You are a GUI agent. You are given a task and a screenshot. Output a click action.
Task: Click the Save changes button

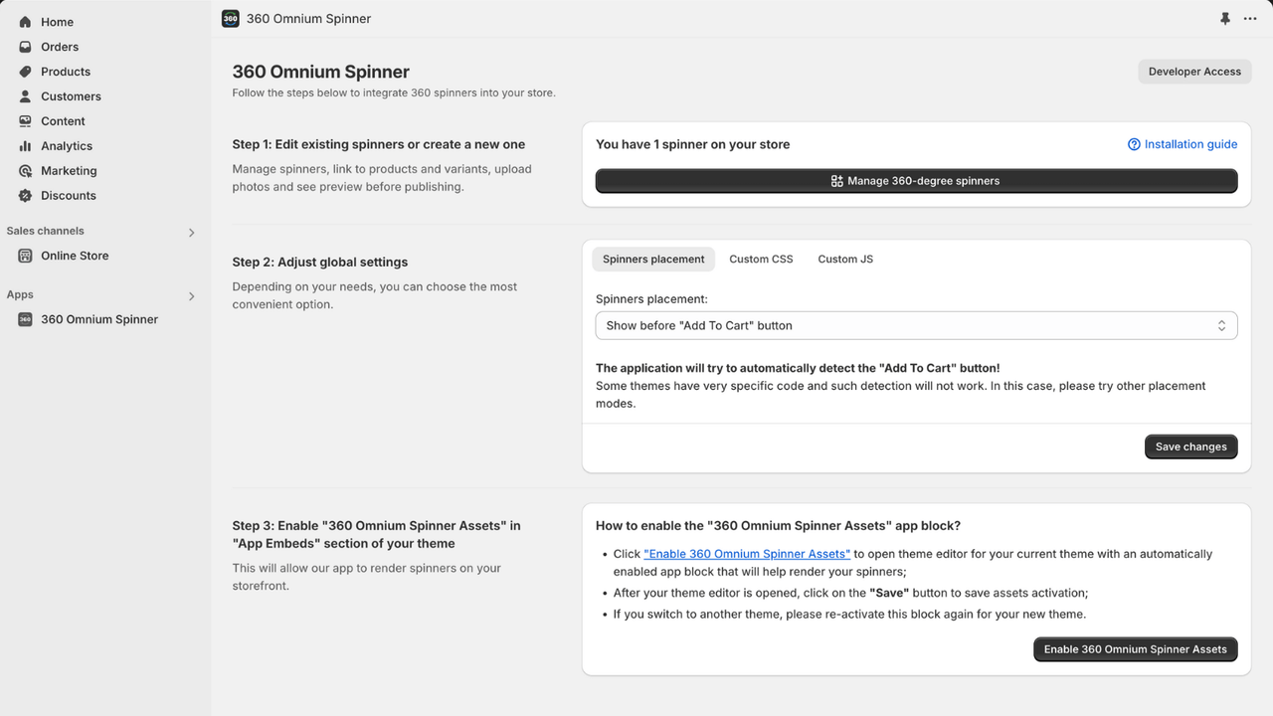[x=1190, y=447]
